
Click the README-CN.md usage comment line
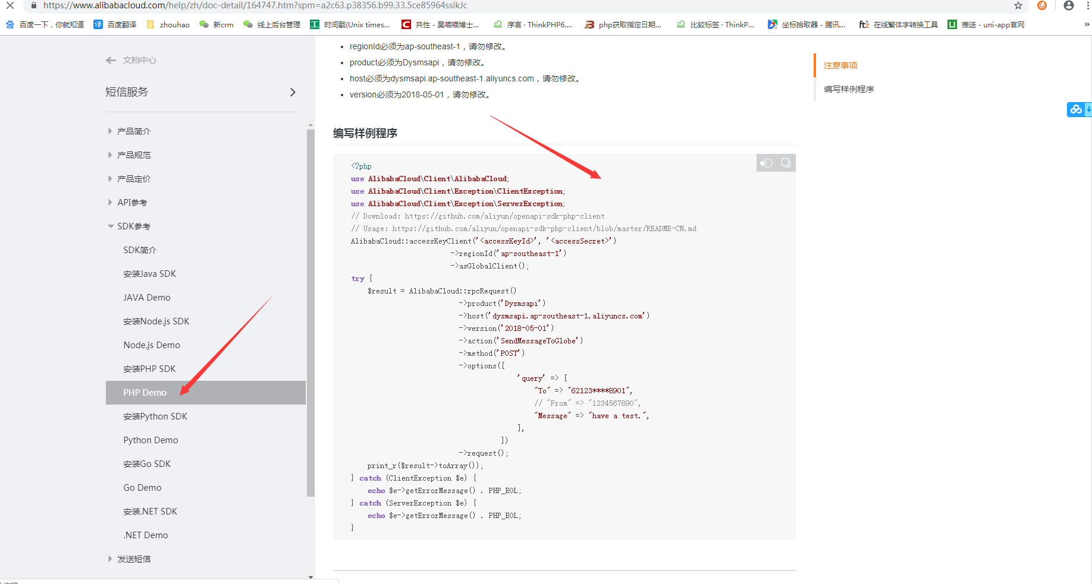523,229
